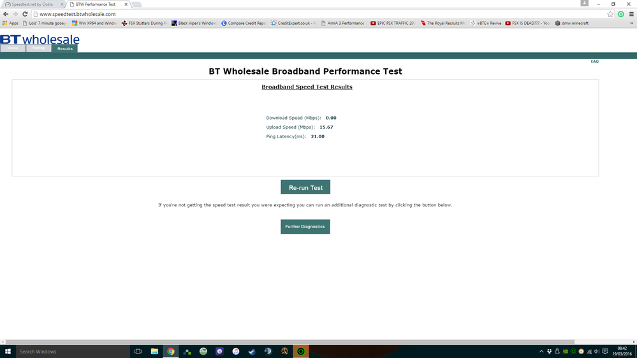Open Task View from the taskbar

(x=138, y=352)
